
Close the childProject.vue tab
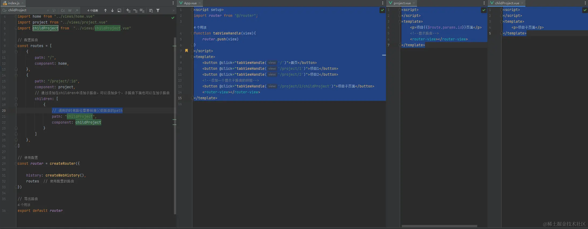522,3
